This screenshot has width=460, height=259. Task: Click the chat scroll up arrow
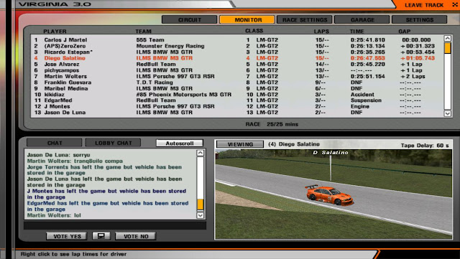(x=201, y=153)
